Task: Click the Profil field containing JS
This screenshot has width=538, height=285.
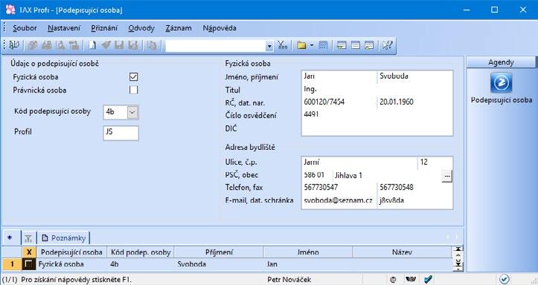Action: pyautogui.click(x=121, y=133)
